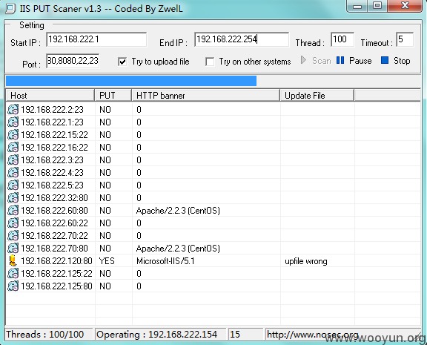
Task: Click host icon for 192.168.222.1:23
Action: (13, 122)
